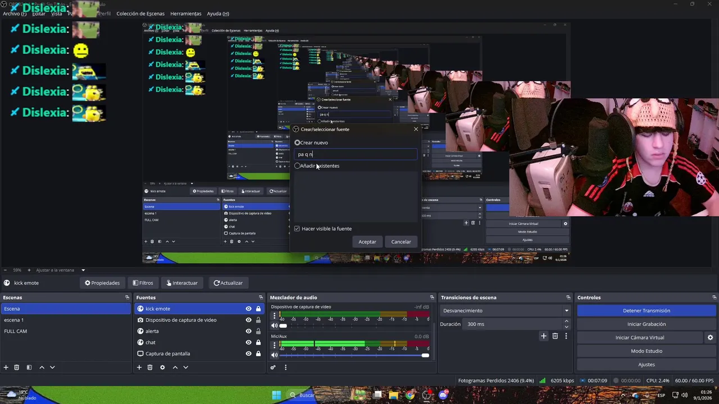Uncheck Hacer visible la fuente

point(297,228)
